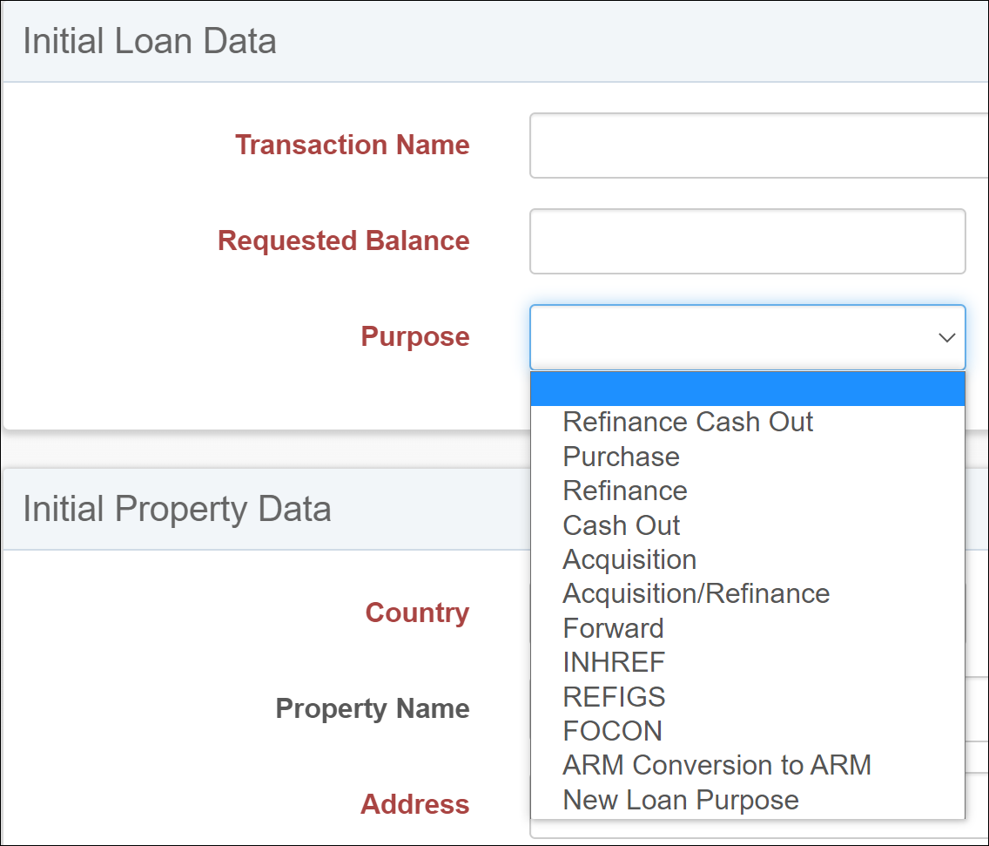Open the Purpose combo box
Viewport: 989px width, 846px height.
(731, 337)
